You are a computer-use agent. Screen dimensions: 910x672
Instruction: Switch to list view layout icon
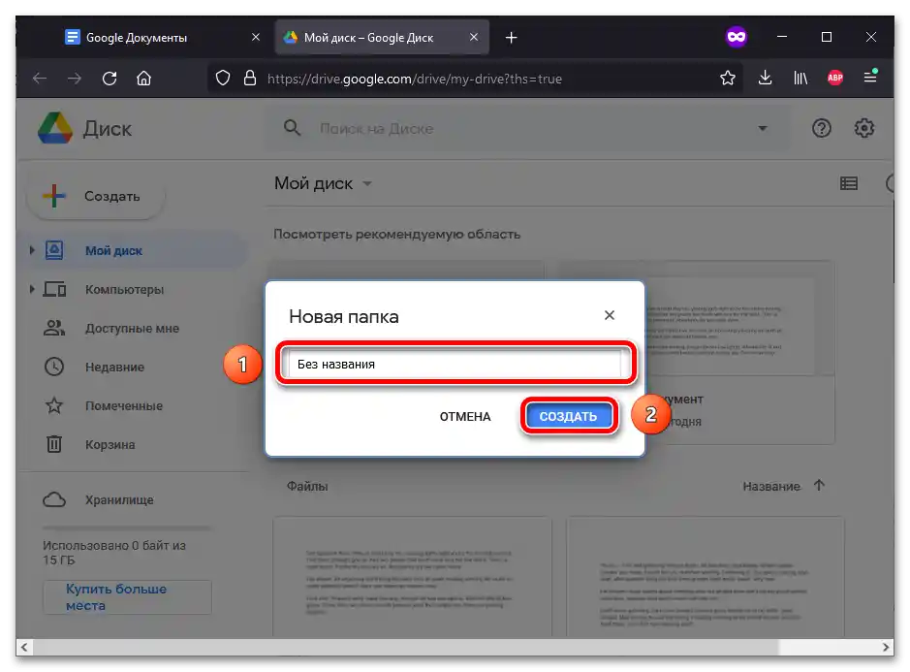tap(849, 183)
